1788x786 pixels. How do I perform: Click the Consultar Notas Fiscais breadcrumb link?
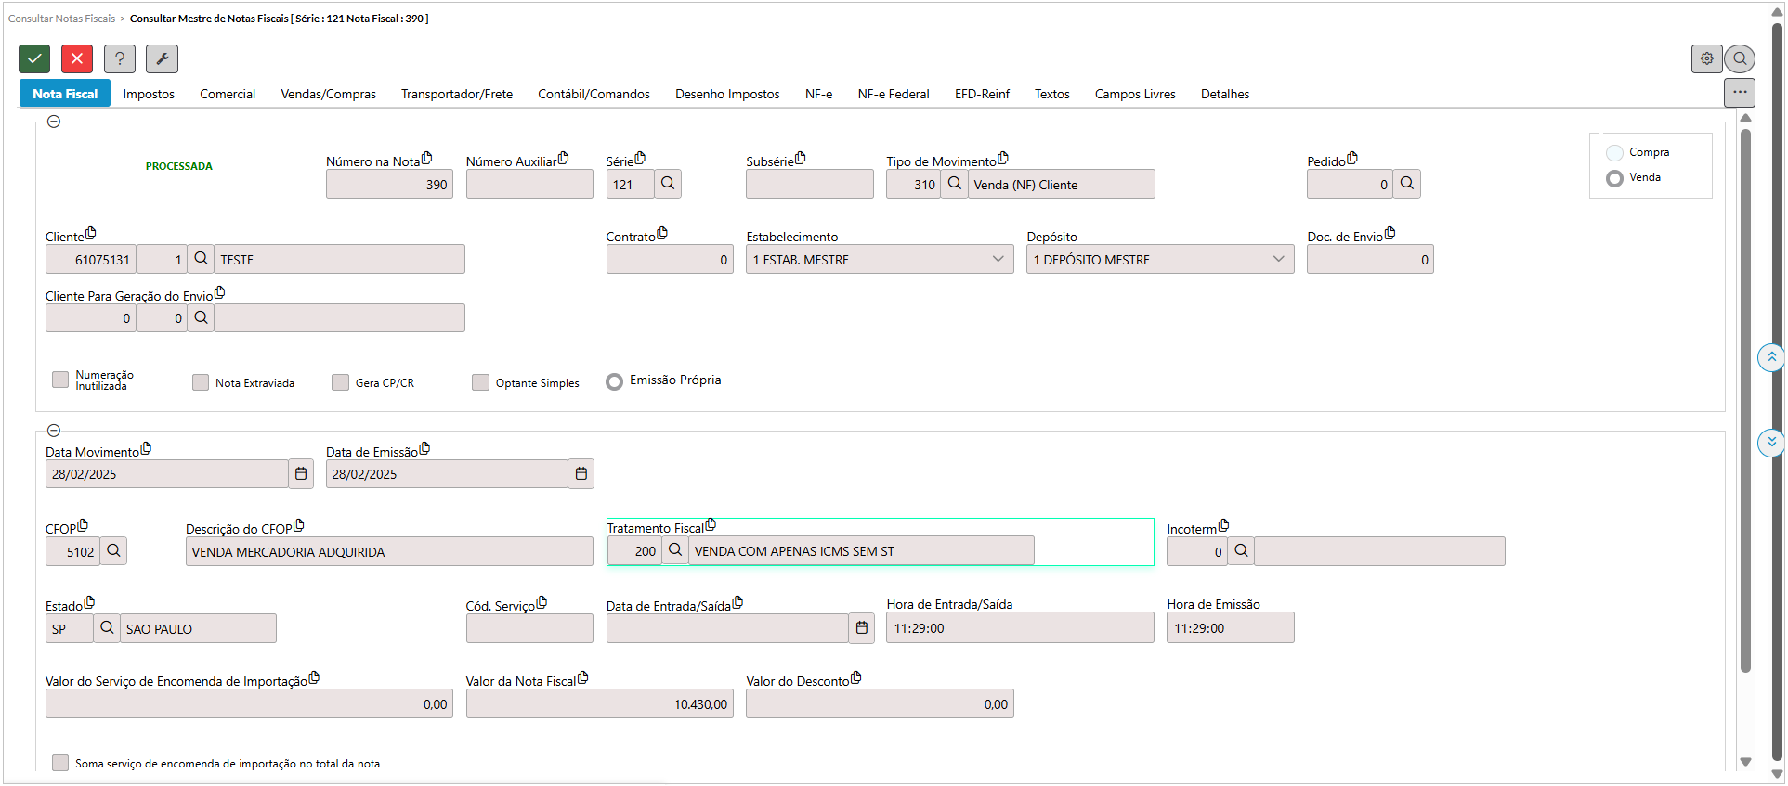(61, 19)
